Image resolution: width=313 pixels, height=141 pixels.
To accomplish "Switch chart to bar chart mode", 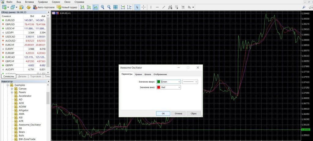I will [x=82, y=7].
